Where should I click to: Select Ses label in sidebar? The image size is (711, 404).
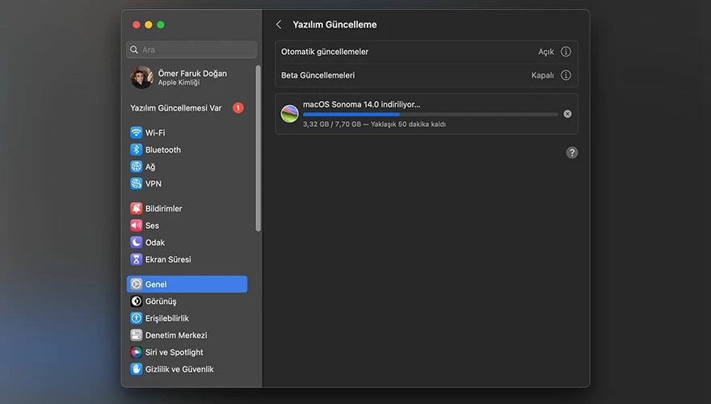[x=152, y=225]
